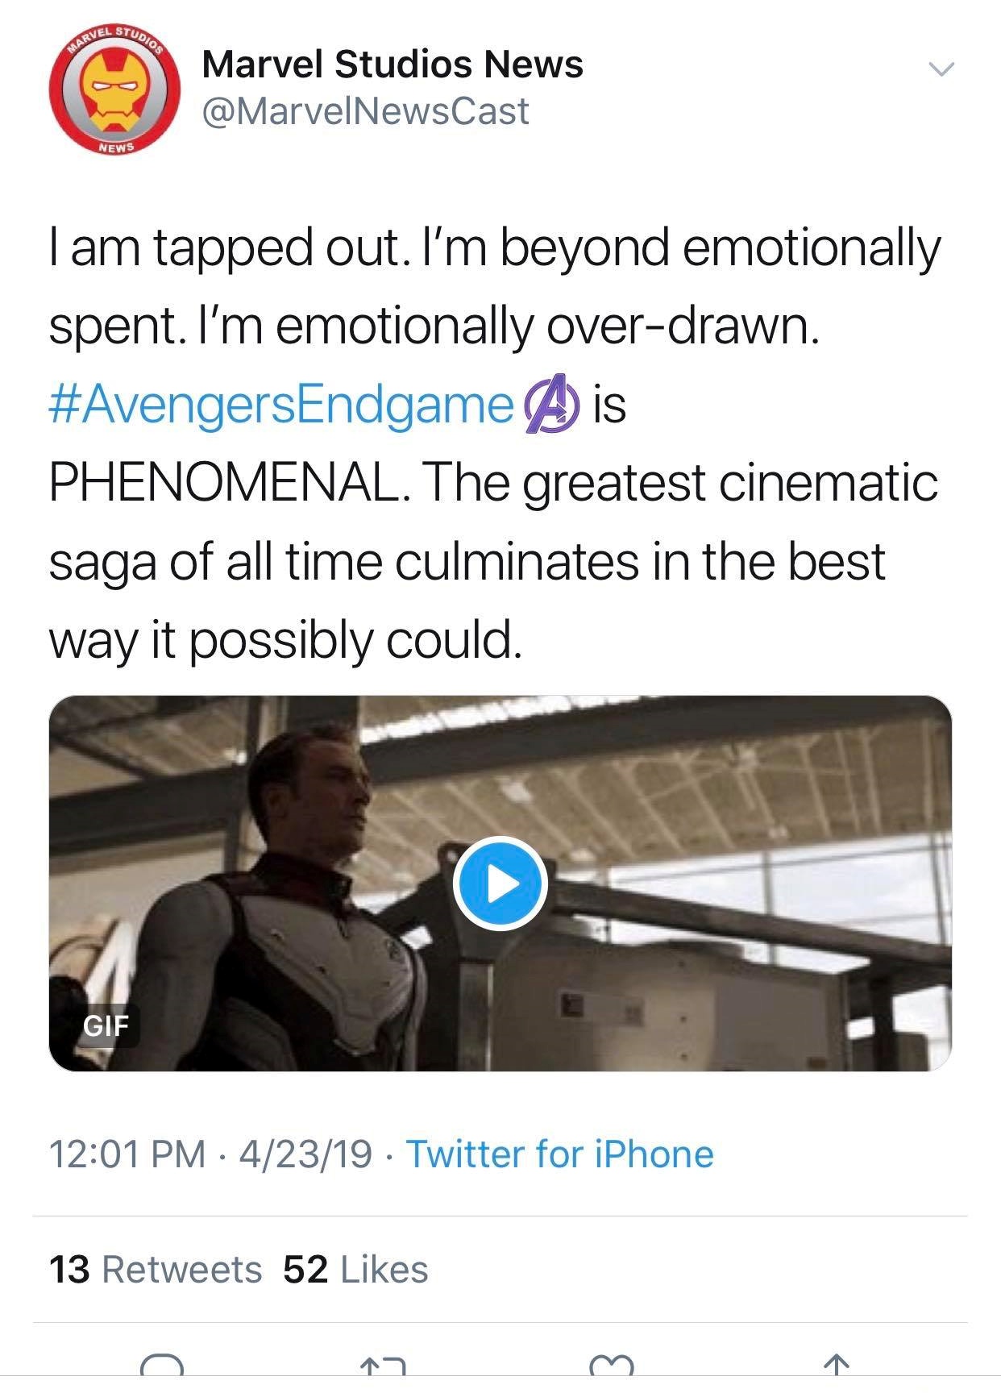Play the GIF with the blue play button
The image size is (1001, 1393).
click(500, 884)
